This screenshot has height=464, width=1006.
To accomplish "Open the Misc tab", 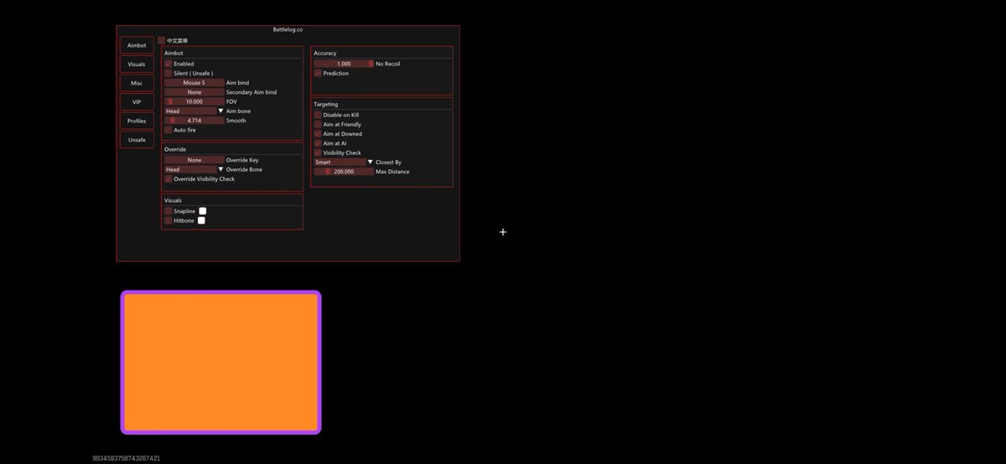I will click(137, 83).
